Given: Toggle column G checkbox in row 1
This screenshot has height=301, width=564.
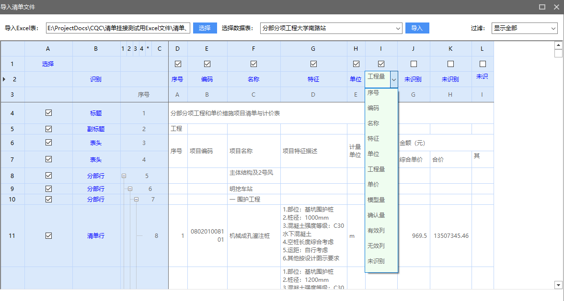Looking at the screenshot, I should pos(314,64).
